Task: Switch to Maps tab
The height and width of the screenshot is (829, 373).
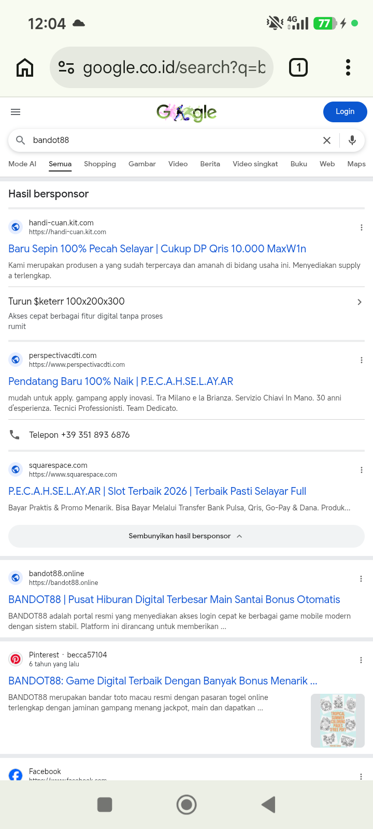Action: (x=356, y=164)
